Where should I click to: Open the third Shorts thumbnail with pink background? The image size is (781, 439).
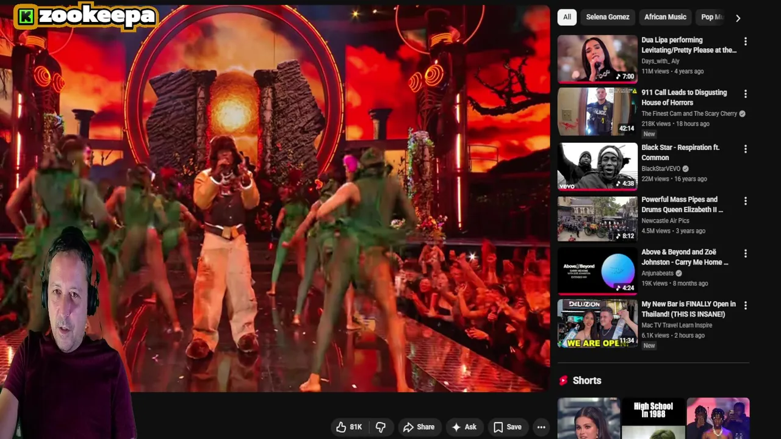pos(718,418)
